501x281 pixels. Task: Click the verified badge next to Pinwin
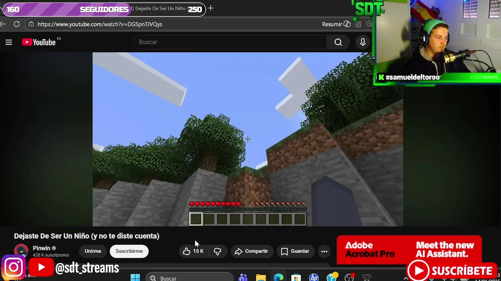click(x=54, y=248)
